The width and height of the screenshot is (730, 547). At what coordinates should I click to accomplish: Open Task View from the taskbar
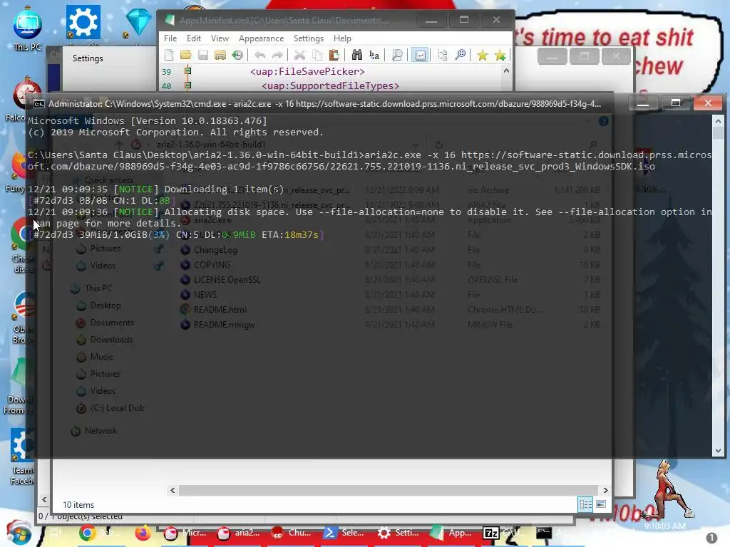pyautogui.click(x=56, y=533)
